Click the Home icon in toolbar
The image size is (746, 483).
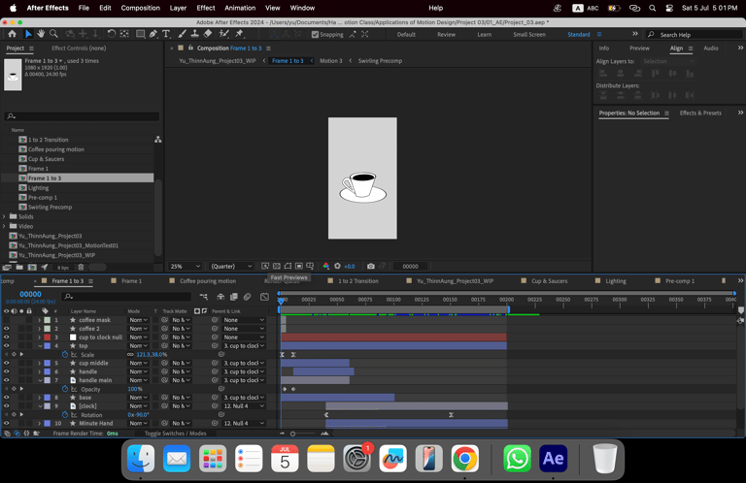click(12, 34)
